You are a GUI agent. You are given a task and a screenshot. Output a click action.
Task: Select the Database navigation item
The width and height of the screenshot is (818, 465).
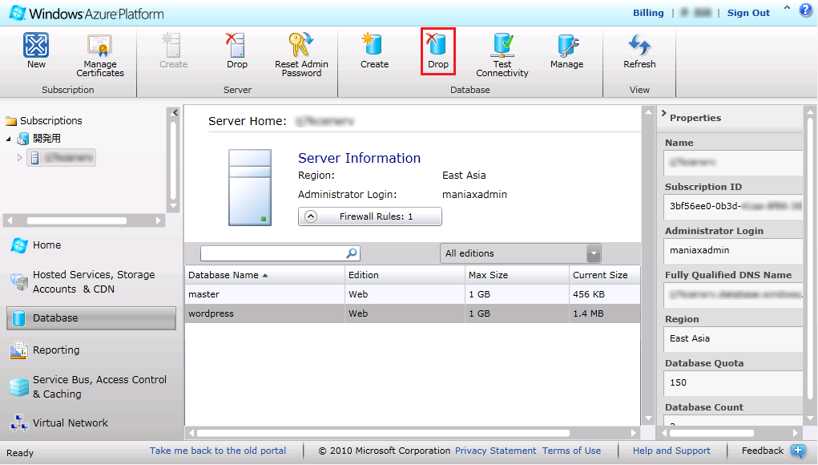coord(91,318)
